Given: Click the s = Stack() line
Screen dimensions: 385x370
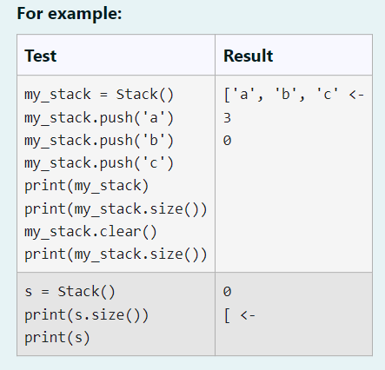Looking at the screenshot, I should click(x=70, y=291).
